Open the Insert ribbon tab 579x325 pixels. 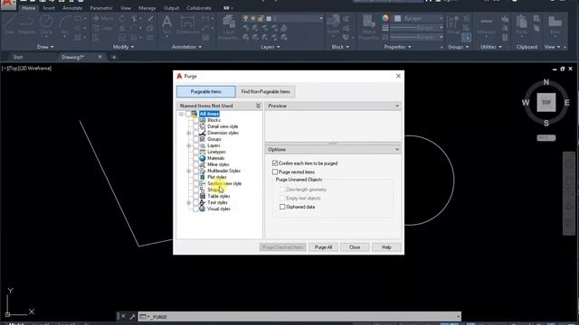click(49, 8)
